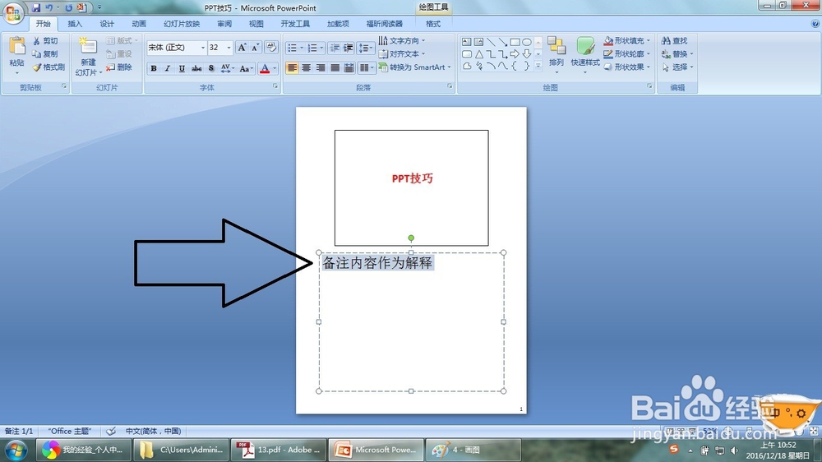Select the oval shape in gallery
This screenshot has width=822, height=462.
coord(527,41)
